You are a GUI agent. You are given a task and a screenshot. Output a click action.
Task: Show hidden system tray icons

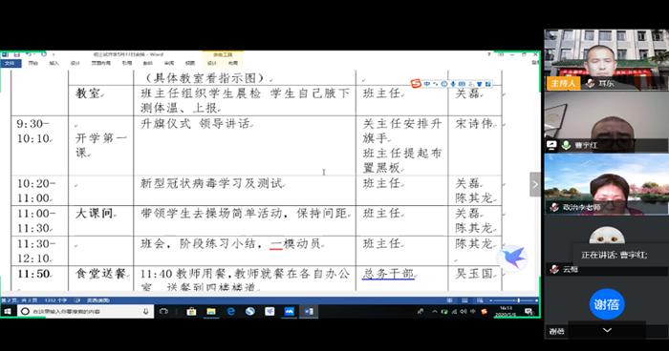coord(434,311)
